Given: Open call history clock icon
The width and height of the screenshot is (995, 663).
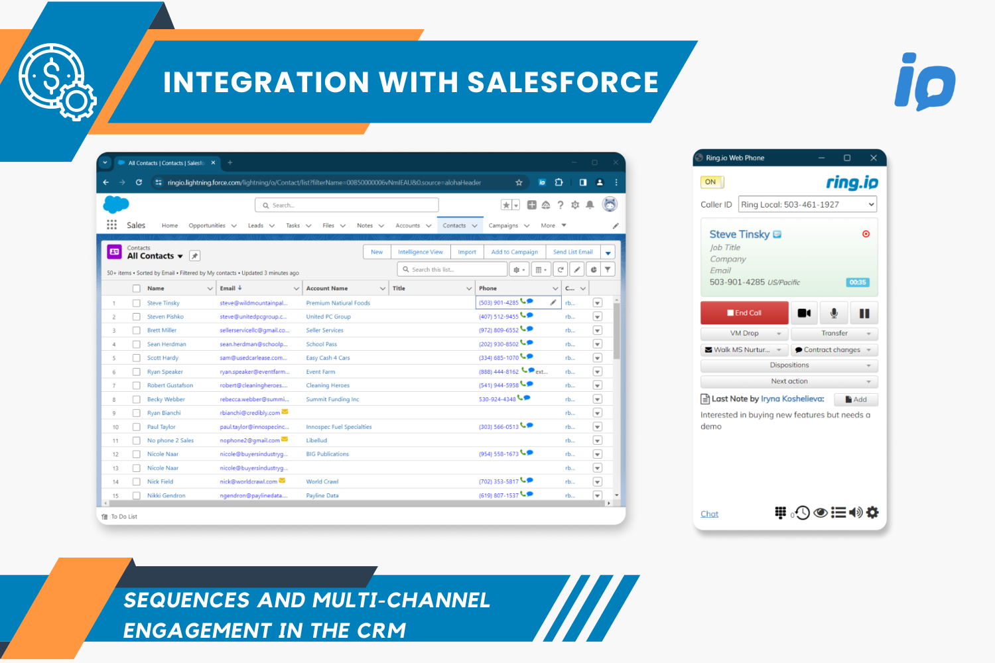Looking at the screenshot, I should pos(802,512).
